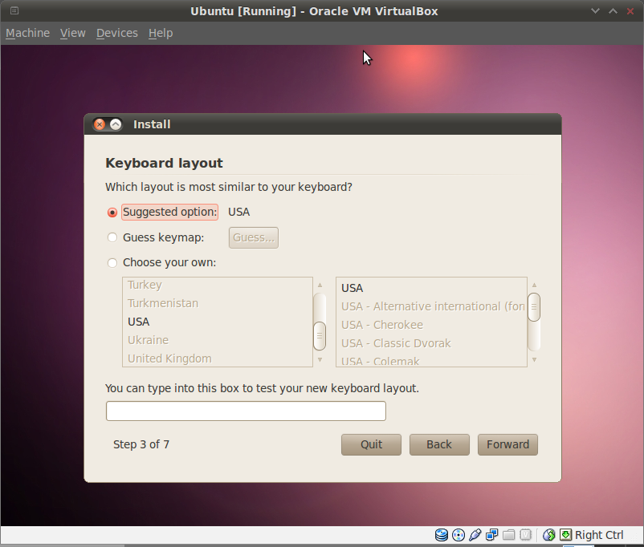
Task: Click the Quit button
Action: 371,444
